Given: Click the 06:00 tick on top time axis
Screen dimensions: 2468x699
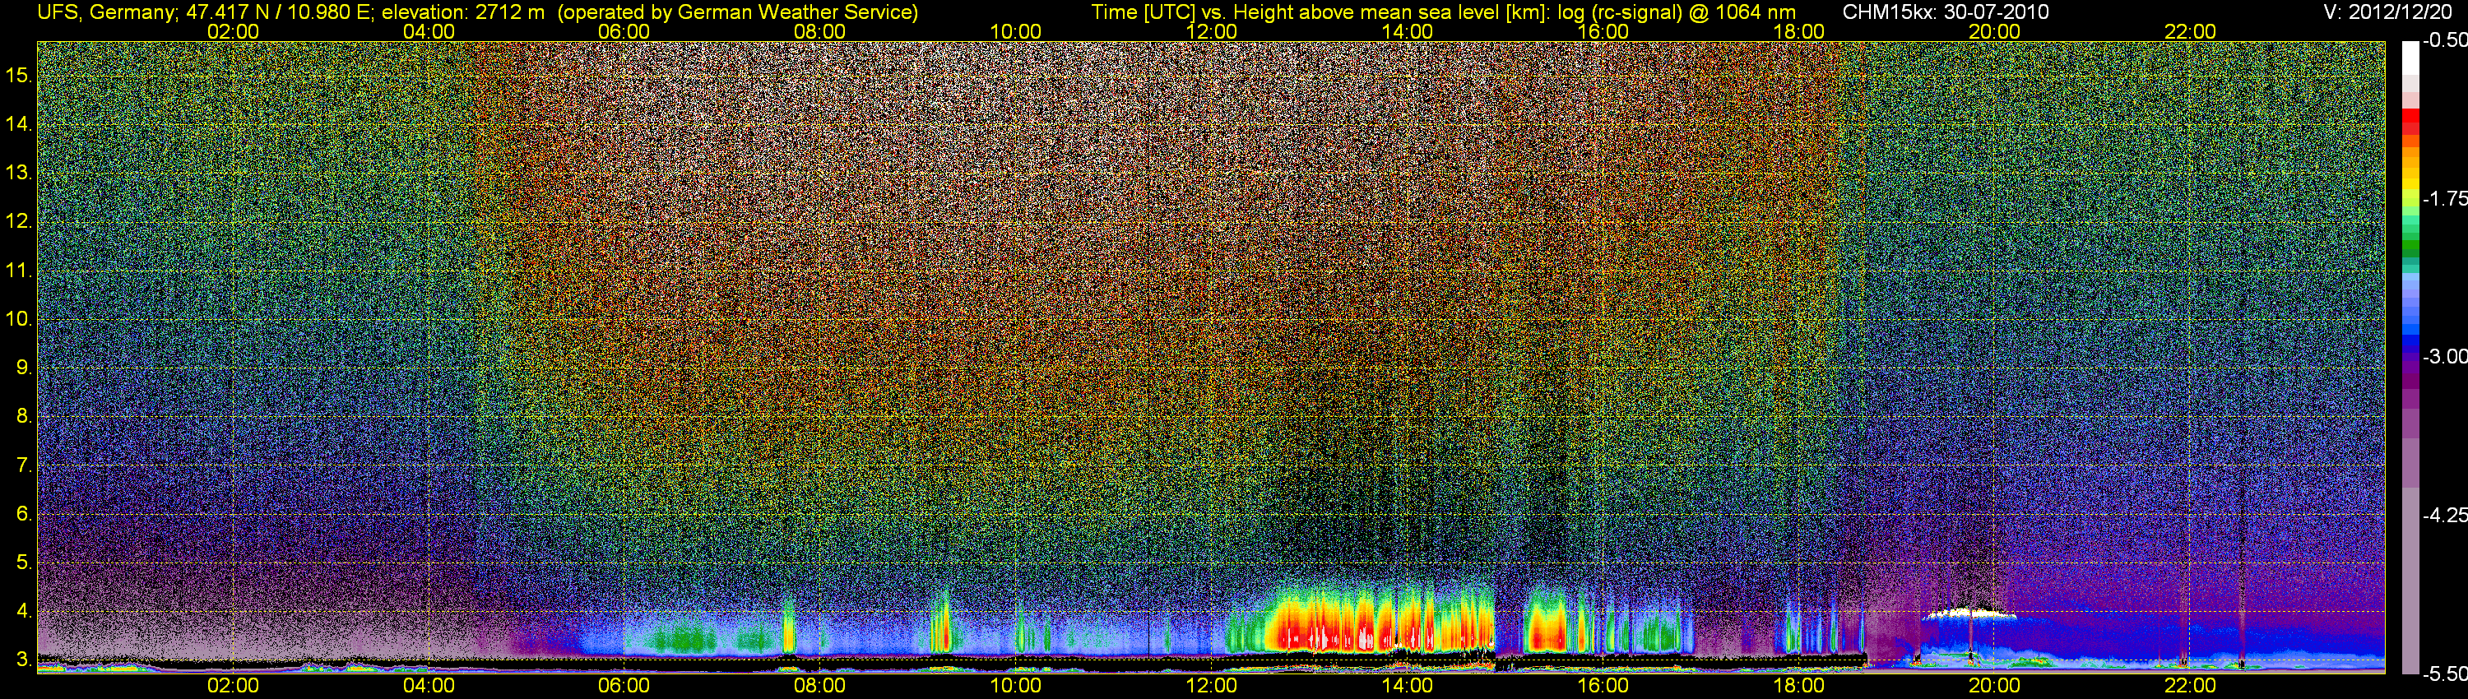Looking at the screenshot, I should point(624,31).
